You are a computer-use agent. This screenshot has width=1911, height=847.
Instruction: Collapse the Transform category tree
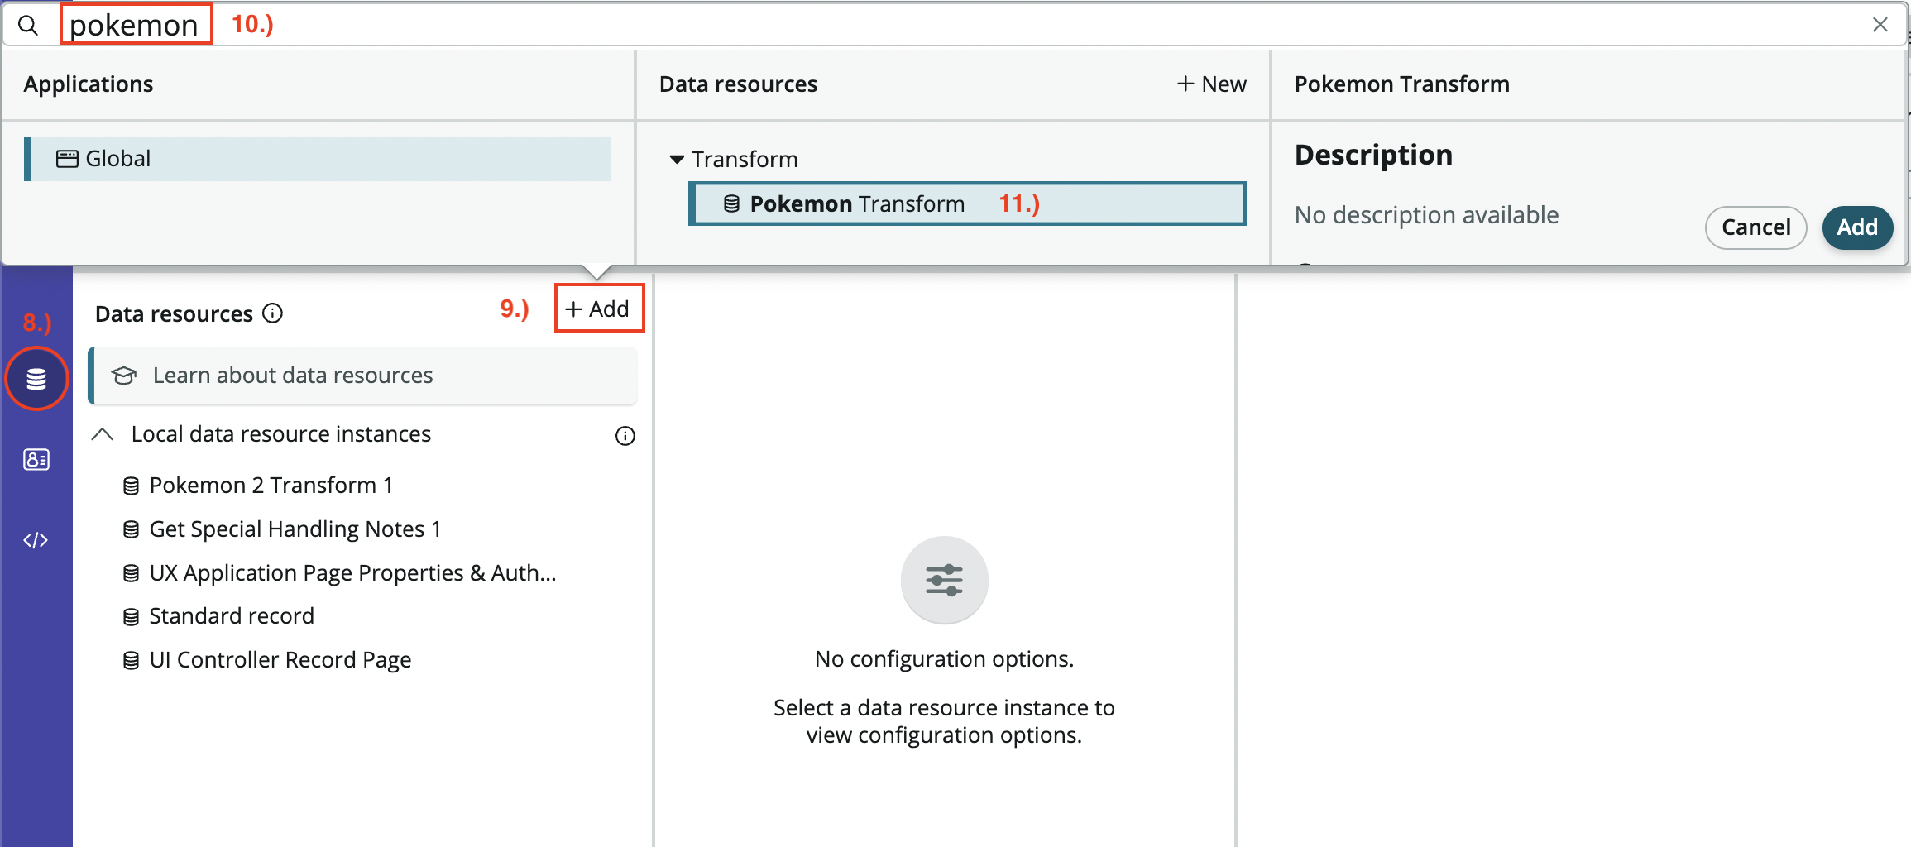(677, 160)
